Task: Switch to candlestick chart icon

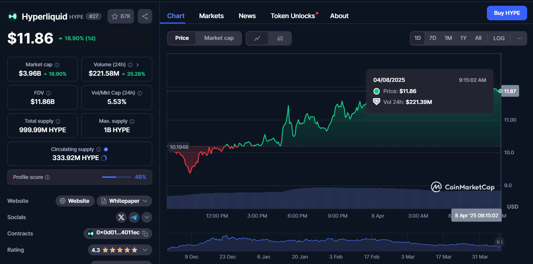Action: coord(280,38)
